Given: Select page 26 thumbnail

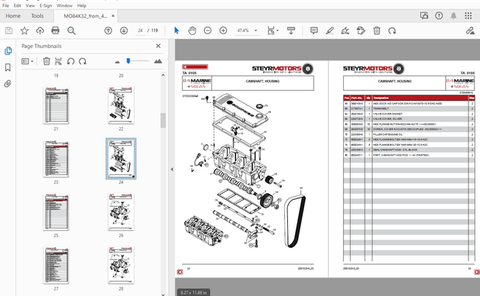Looking at the screenshot, I should coord(121,212).
